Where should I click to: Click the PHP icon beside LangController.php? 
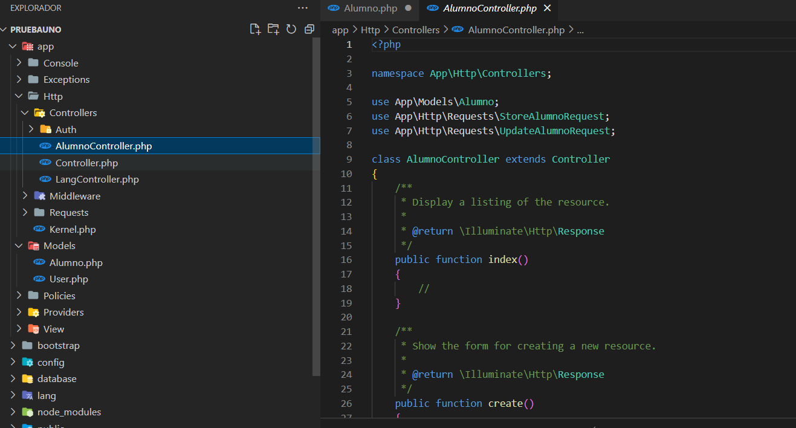pyautogui.click(x=45, y=180)
